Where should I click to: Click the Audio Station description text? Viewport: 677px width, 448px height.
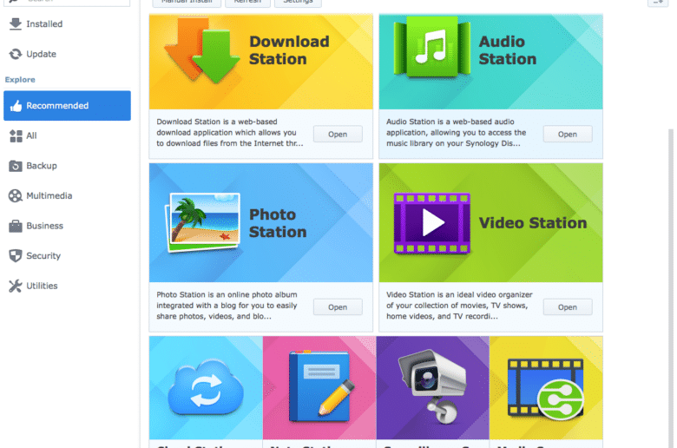(456, 133)
